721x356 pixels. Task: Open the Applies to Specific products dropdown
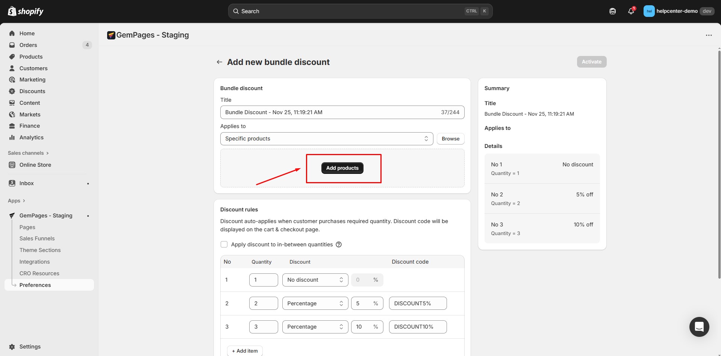click(326, 139)
